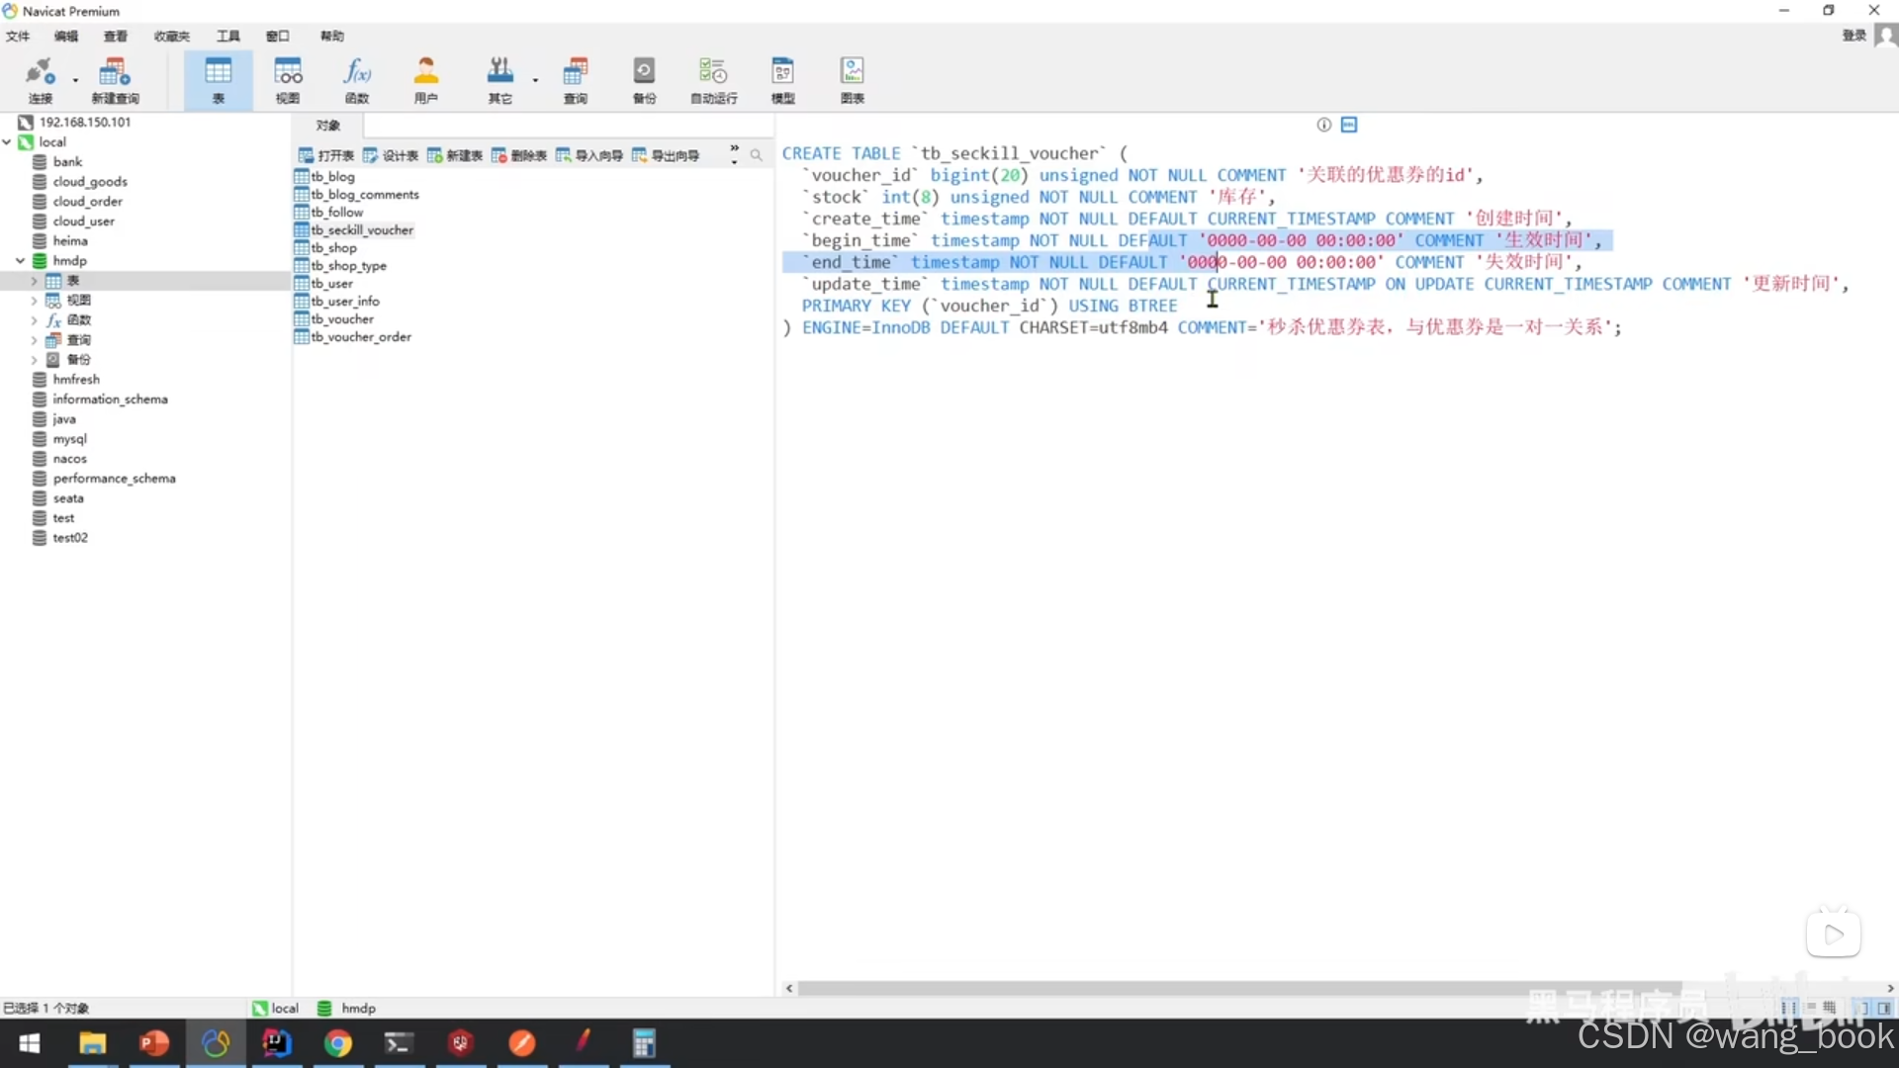Toggle the object information circle icon
The height and width of the screenshot is (1068, 1899).
[1323, 125]
